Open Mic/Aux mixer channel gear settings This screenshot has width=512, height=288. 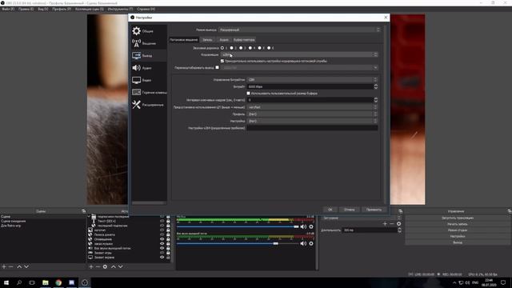tap(311, 226)
